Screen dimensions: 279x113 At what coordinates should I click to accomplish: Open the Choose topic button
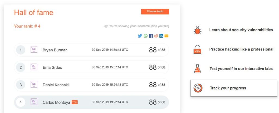[x=155, y=11]
